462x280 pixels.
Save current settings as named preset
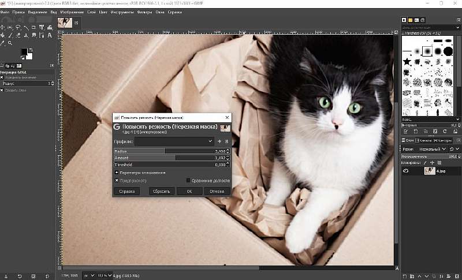click(219, 141)
